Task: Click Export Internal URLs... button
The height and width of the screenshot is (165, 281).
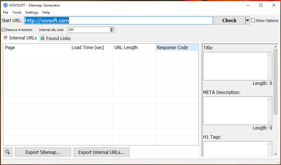Action: (x=102, y=152)
